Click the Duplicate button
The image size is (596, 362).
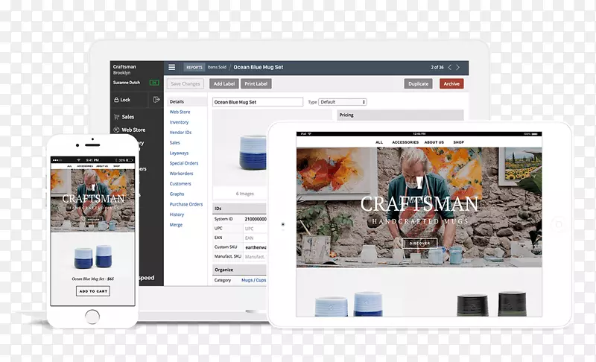[418, 83]
